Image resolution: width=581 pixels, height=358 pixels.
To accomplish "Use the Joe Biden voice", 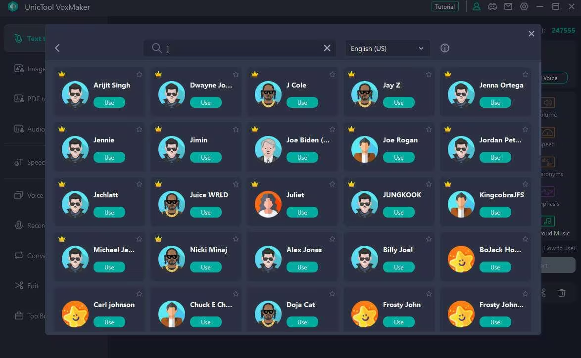I will (302, 157).
